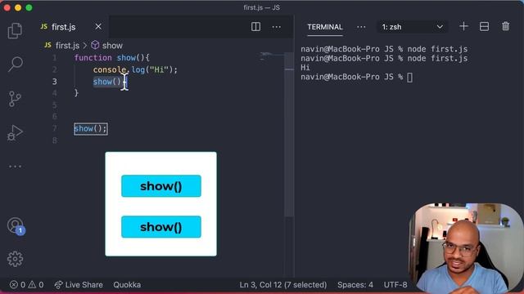Start Live Share from status bar

tap(79, 285)
